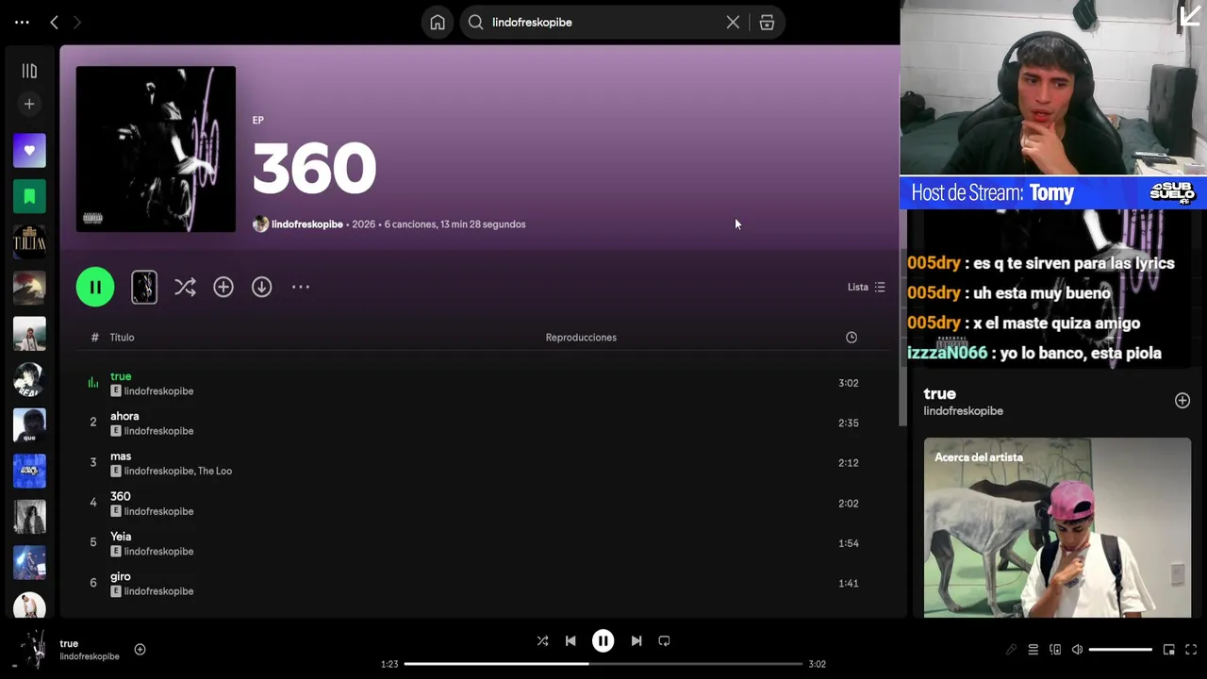Toggle shuffle in the player controls
The image size is (1207, 679).
(542, 641)
